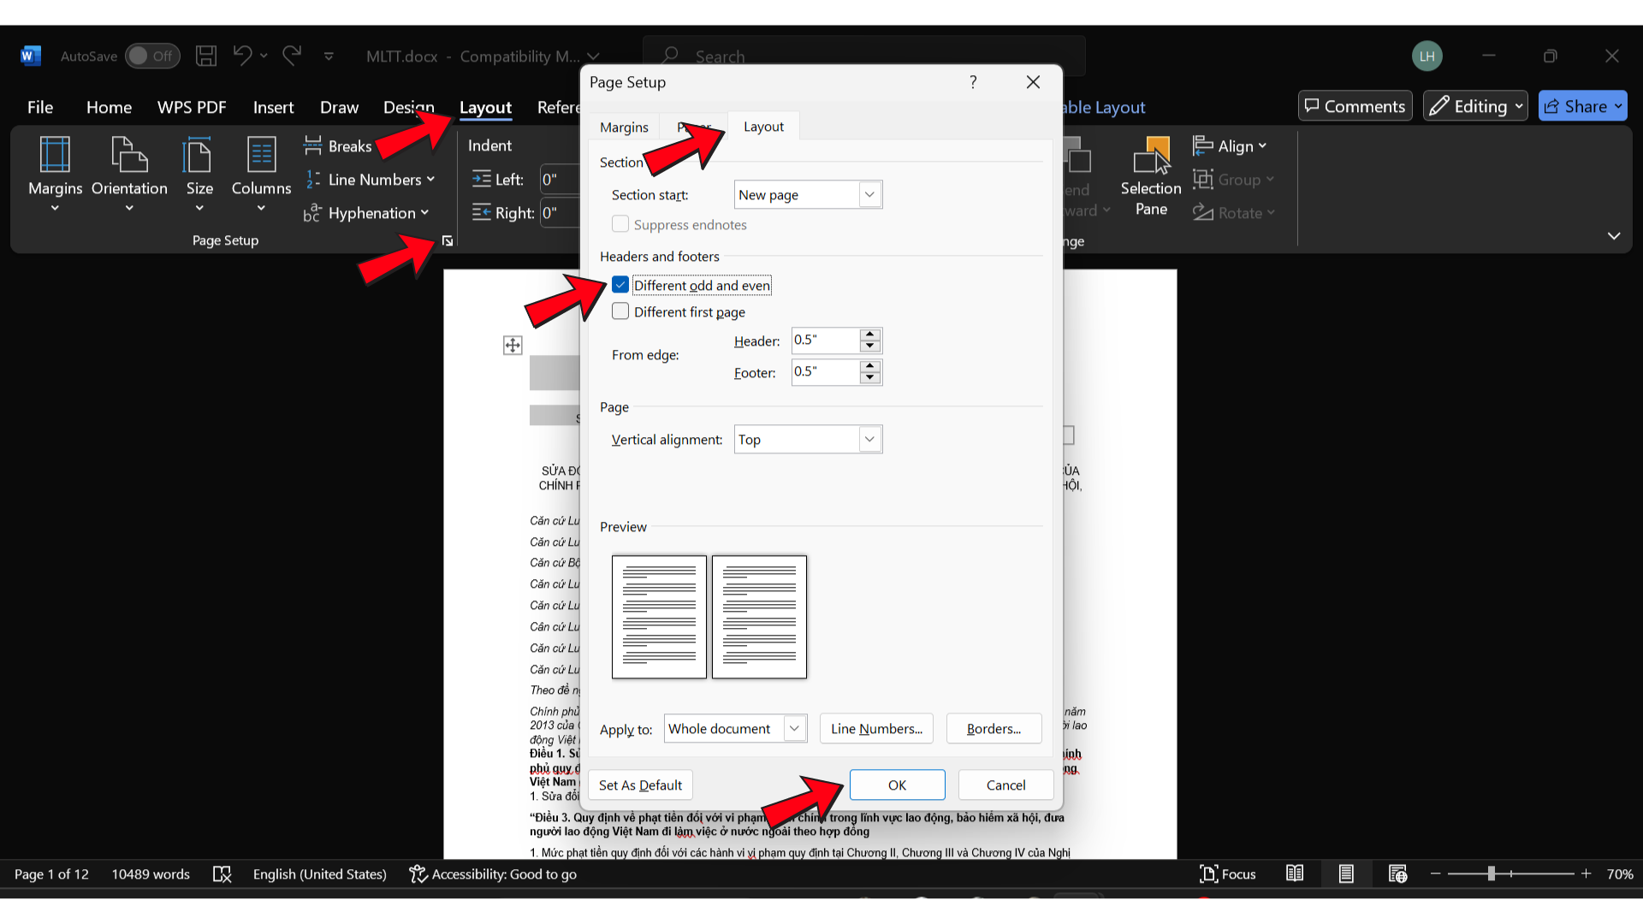The height and width of the screenshot is (924, 1643).
Task: Toggle Suppress endnotes checkbox
Action: pos(619,223)
